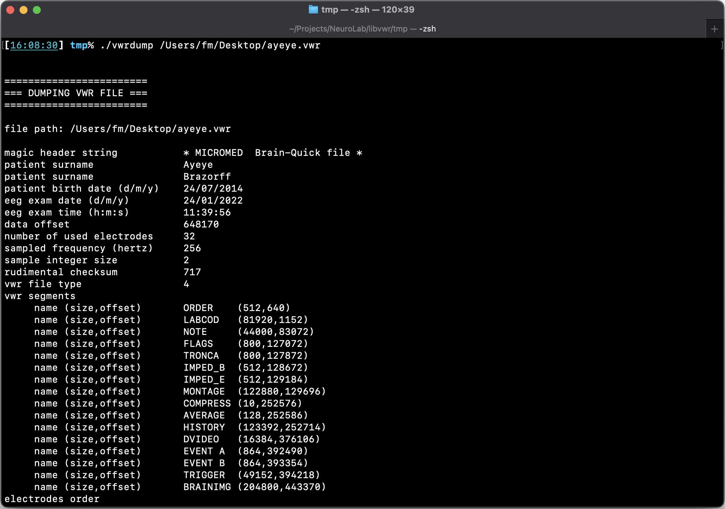Image resolution: width=725 pixels, height=509 pixels.
Task: Click birth date value 24/07/2014
Action: coord(213,189)
